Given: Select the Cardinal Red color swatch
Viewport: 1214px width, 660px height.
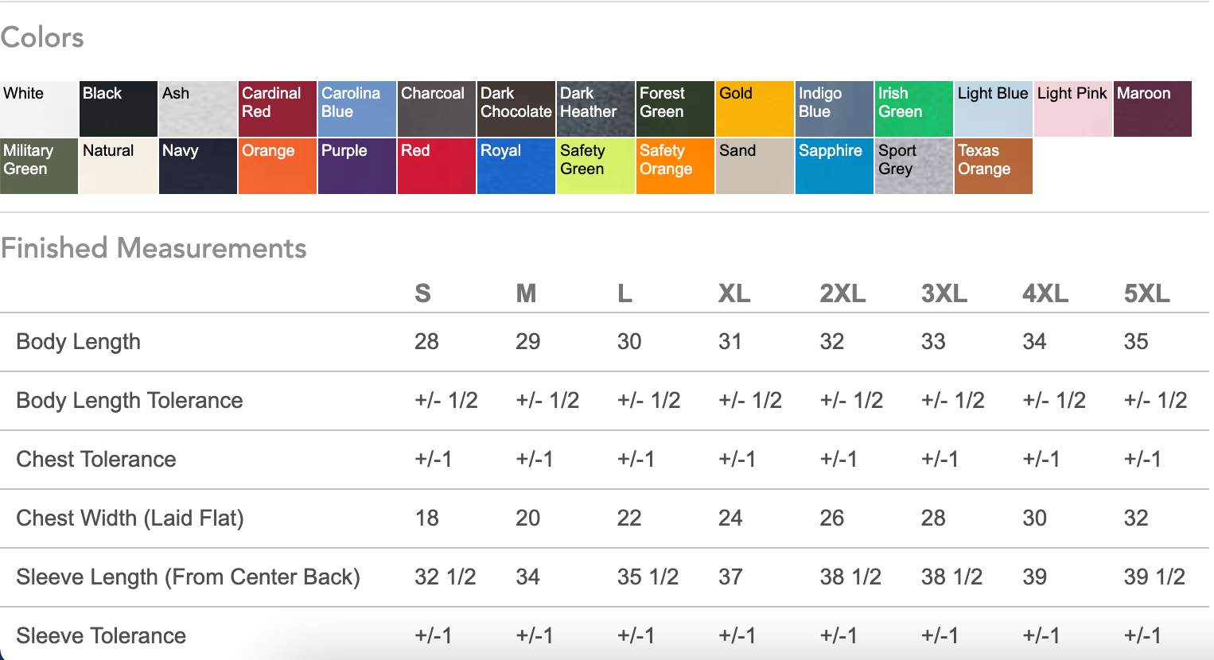Looking at the screenshot, I should 278,109.
